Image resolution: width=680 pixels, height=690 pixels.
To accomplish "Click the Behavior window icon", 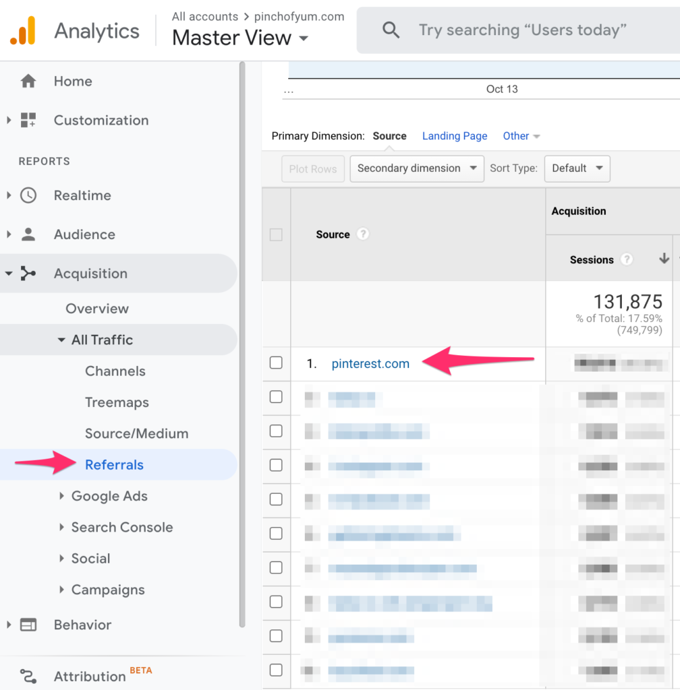I will click(28, 625).
